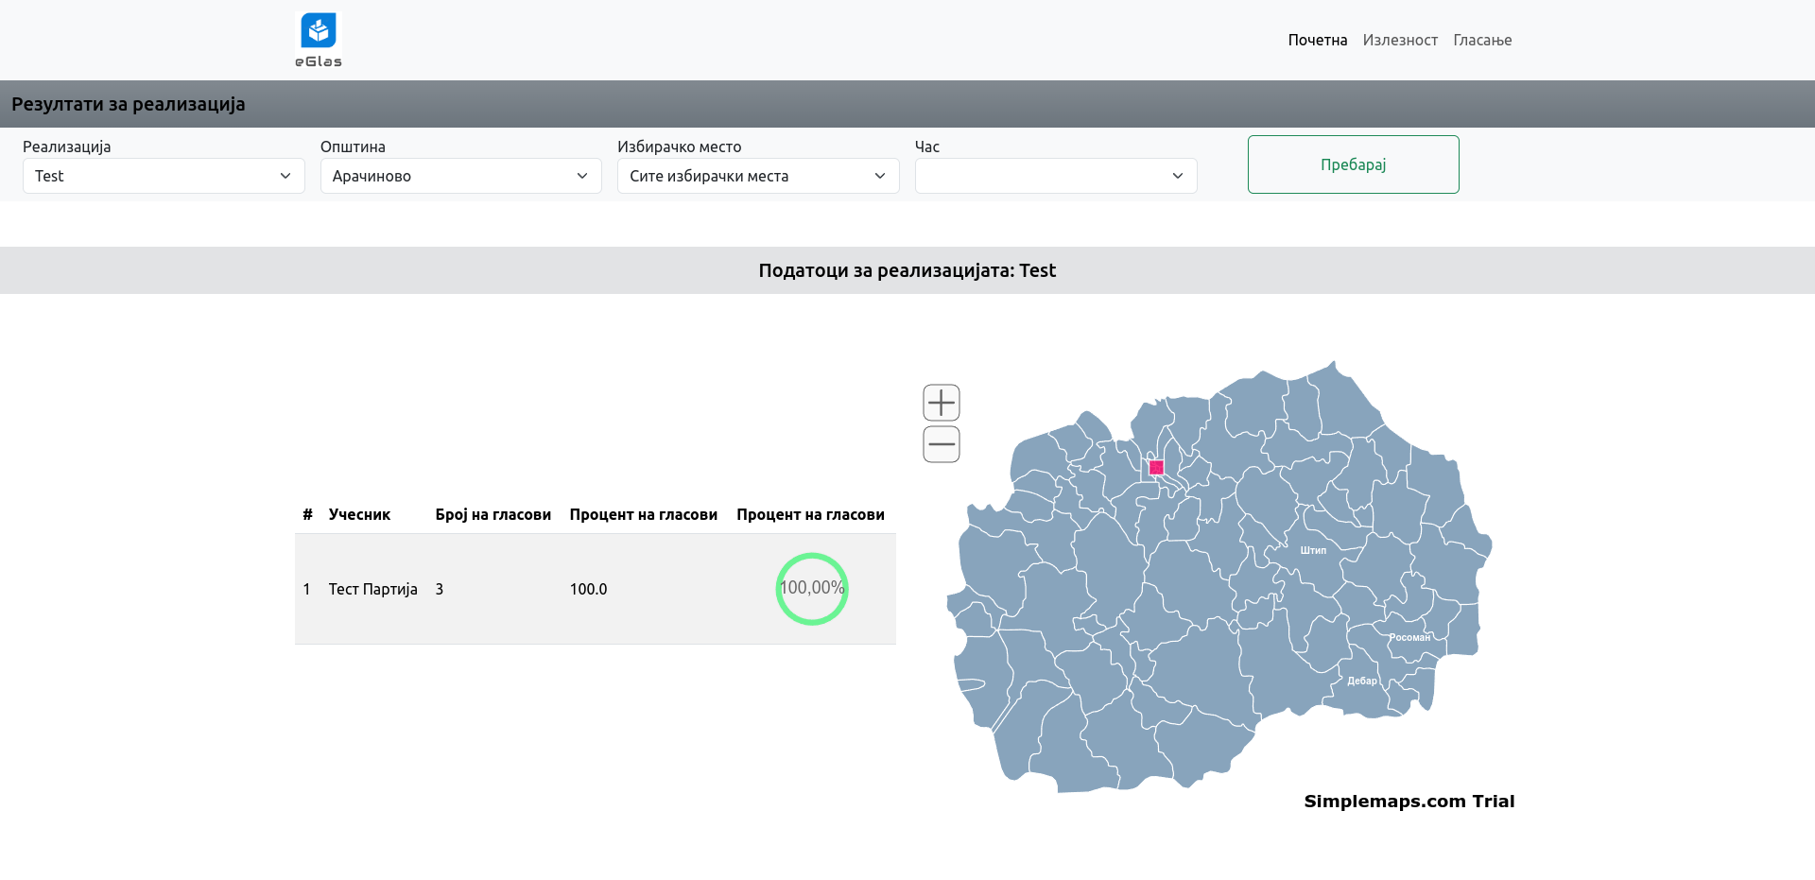Click the Број на гласови column header
This screenshot has width=1815, height=880.
[493, 514]
